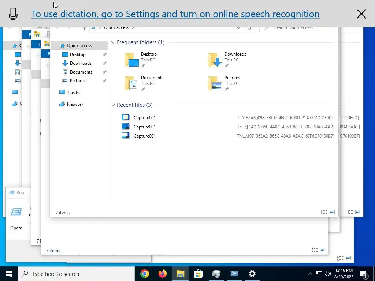
Task: Launch Google Chrome from the taskbar
Action: (145, 274)
